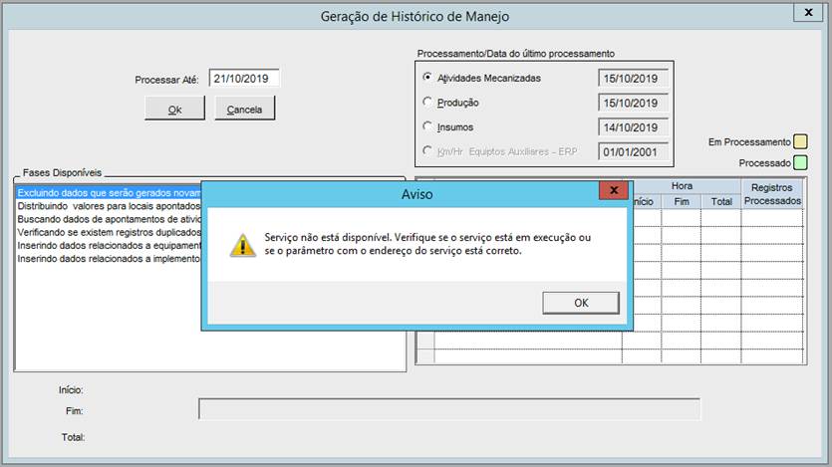This screenshot has height=467, width=832.
Task: Click the green Processado swatch
Action: point(800,162)
